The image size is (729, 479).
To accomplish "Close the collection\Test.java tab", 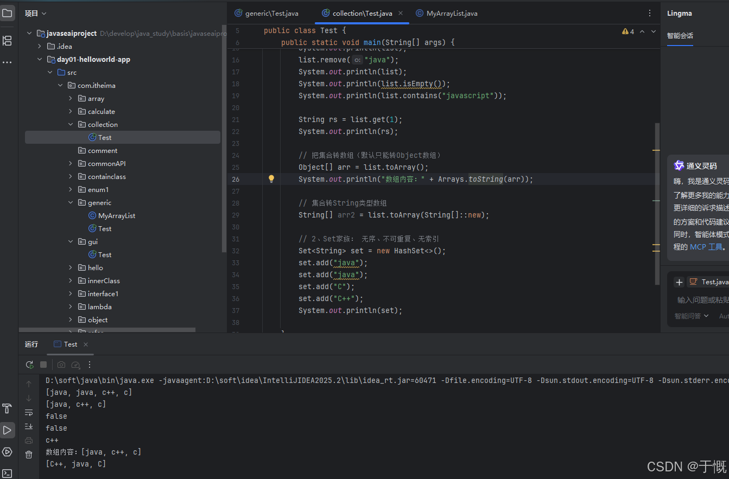I will [401, 13].
